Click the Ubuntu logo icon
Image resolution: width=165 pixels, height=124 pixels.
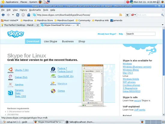coord(10,70)
